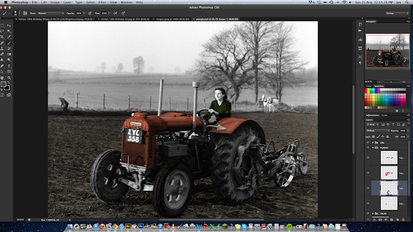
Task: Toggle lock transparent pixels
Action: pyautogui.click(x=374, y=137)
